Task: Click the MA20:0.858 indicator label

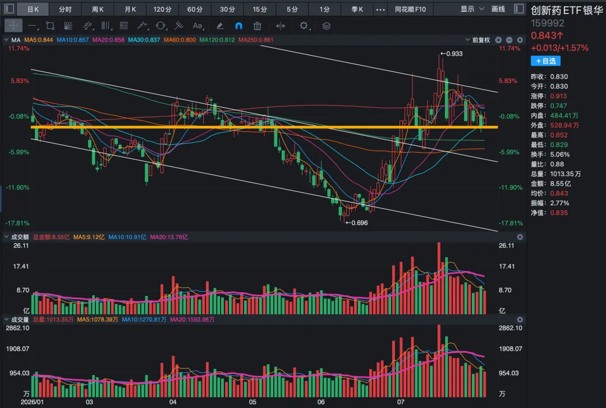Action: [108, 40]
